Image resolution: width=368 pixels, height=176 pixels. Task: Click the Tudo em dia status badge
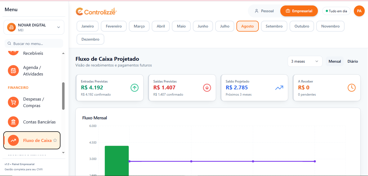point(336,11)
